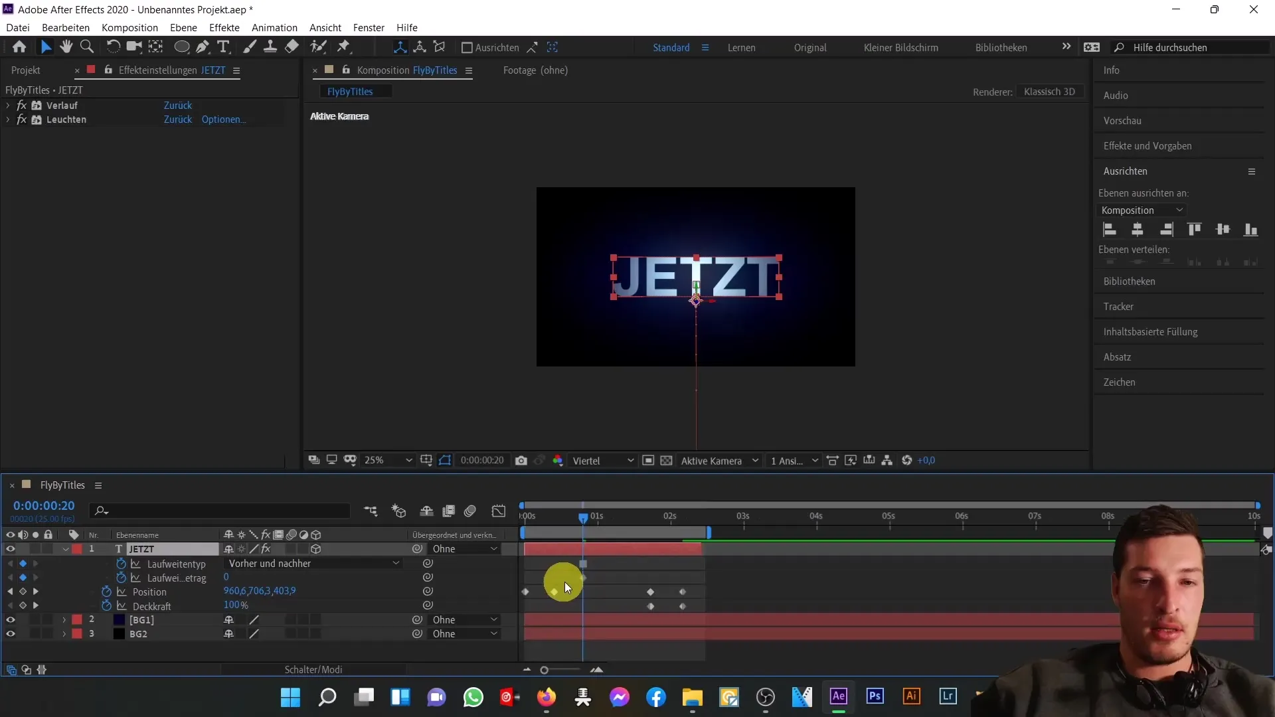Toggle the Ausrichten snapping checkbox

tap(467, 48)
